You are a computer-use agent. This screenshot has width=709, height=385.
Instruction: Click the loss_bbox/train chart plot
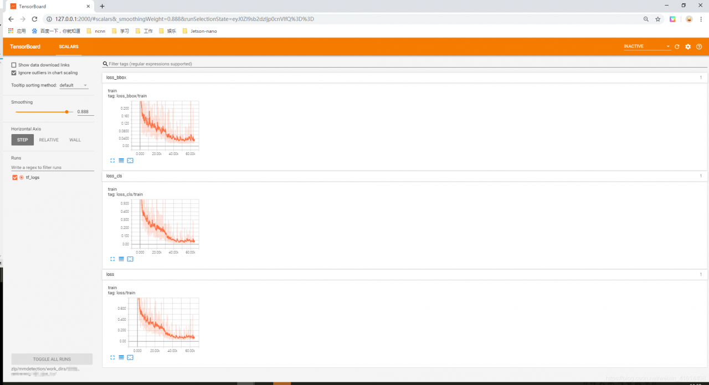tap(164, 126)
